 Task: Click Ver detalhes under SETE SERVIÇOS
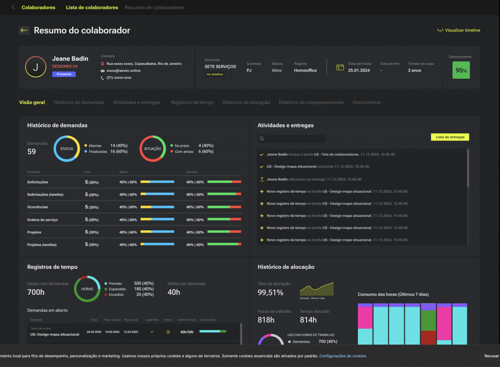(x=215, y=74)
